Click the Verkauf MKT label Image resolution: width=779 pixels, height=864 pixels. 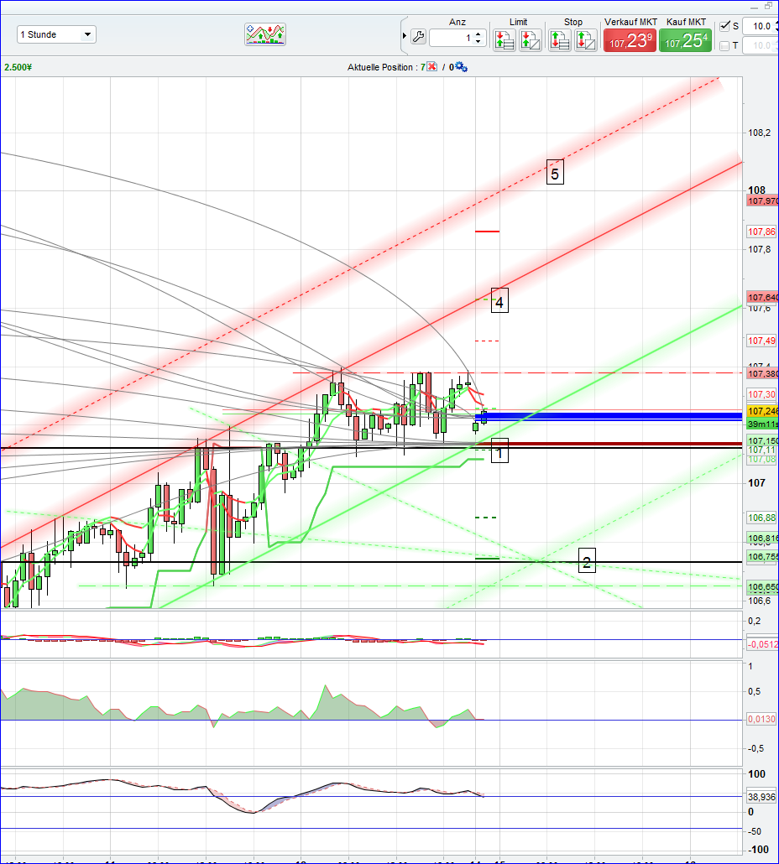coord(630,23)
